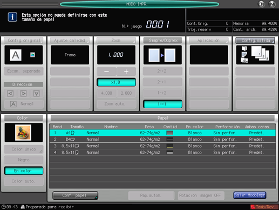Open the Ajuste calidad tab
The image size is (279, 210).
70,41
